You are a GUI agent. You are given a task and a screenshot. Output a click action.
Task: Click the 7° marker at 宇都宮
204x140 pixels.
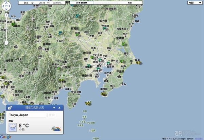[104, 28]
